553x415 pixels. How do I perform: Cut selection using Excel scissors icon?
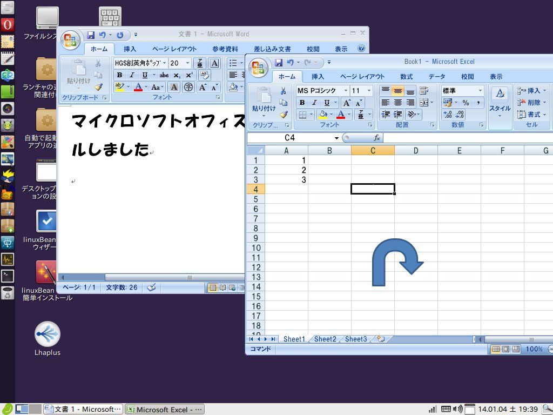click(283, 91)
